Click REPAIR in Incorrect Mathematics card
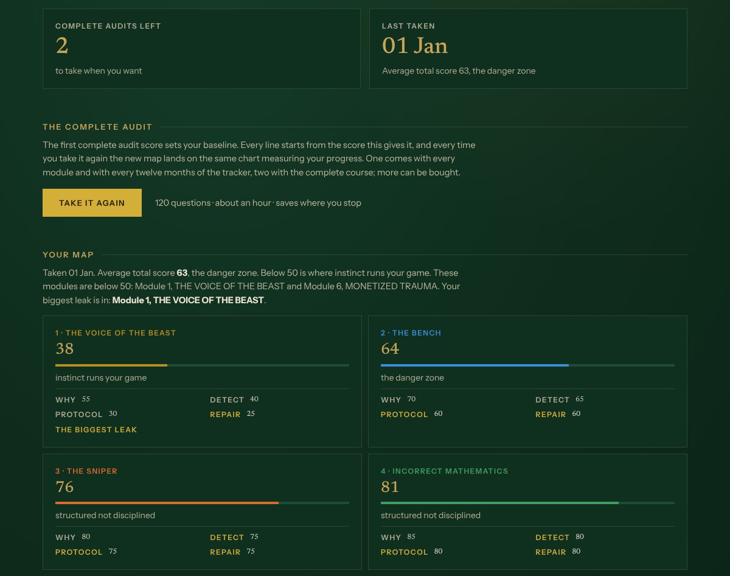 [551, 552]
